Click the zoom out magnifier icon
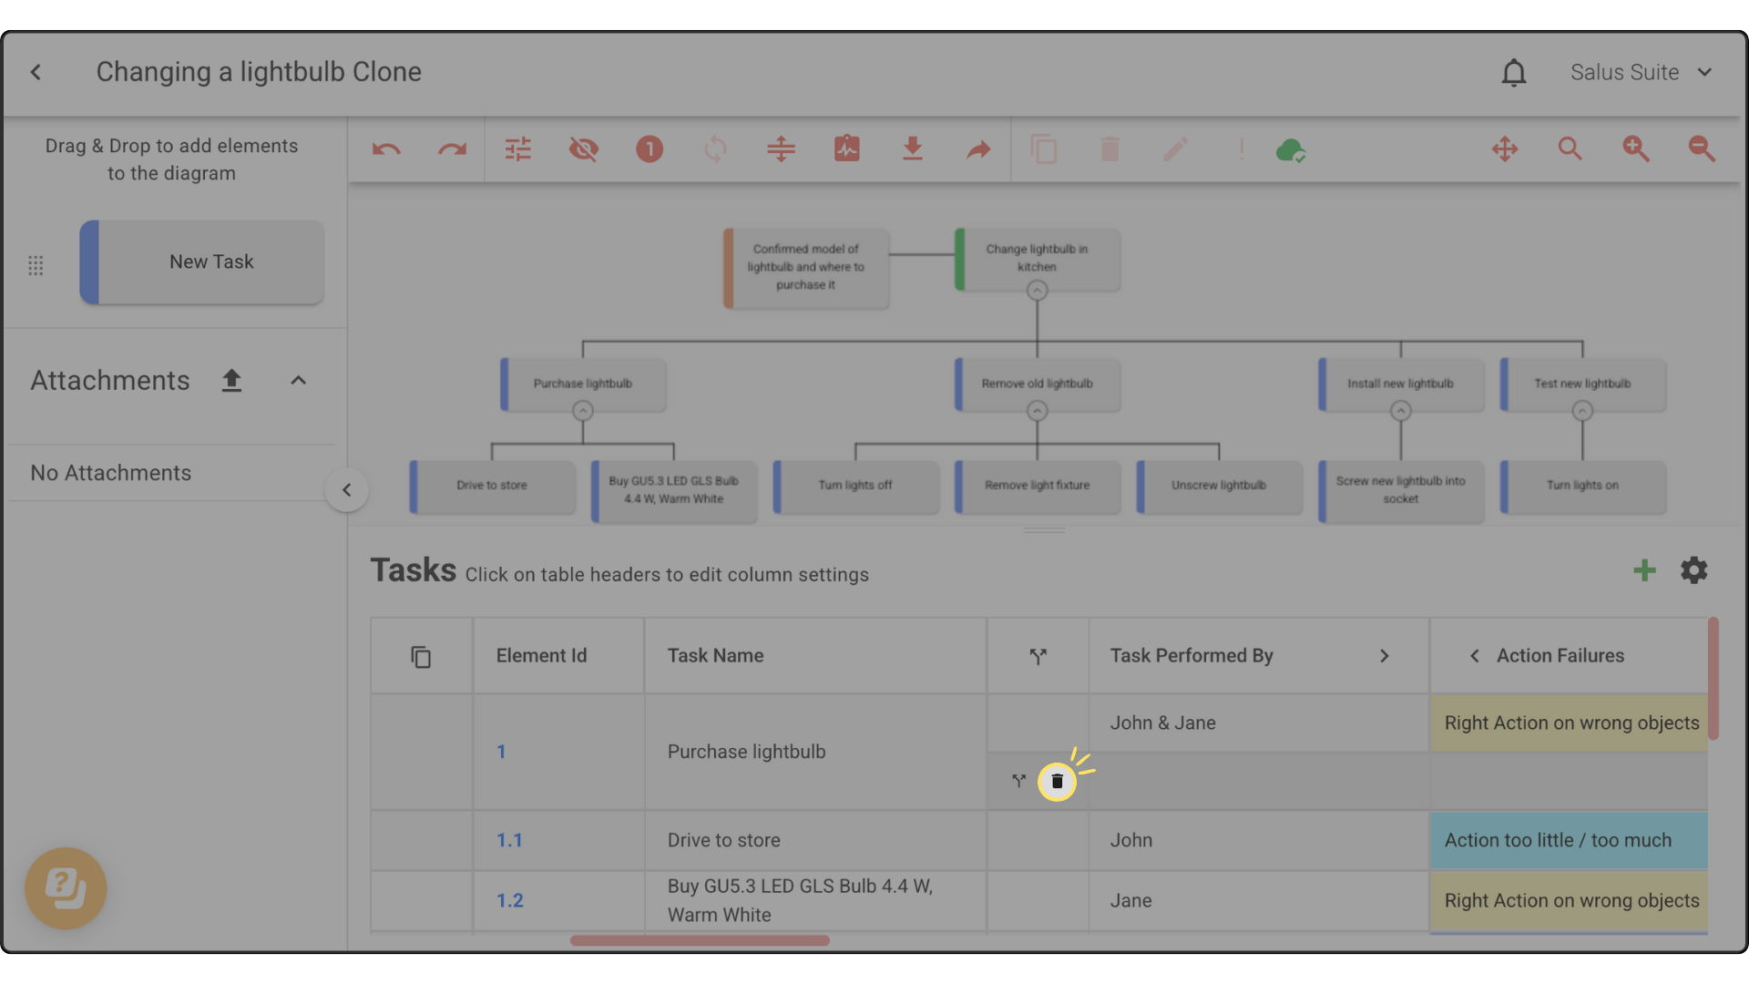Screen dimensions: 1749x984 pos(1701,149)
